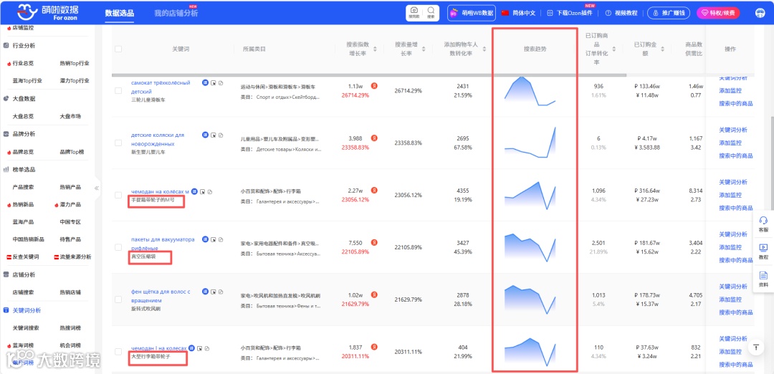Open 行业总览 in the sidebar

23,63
